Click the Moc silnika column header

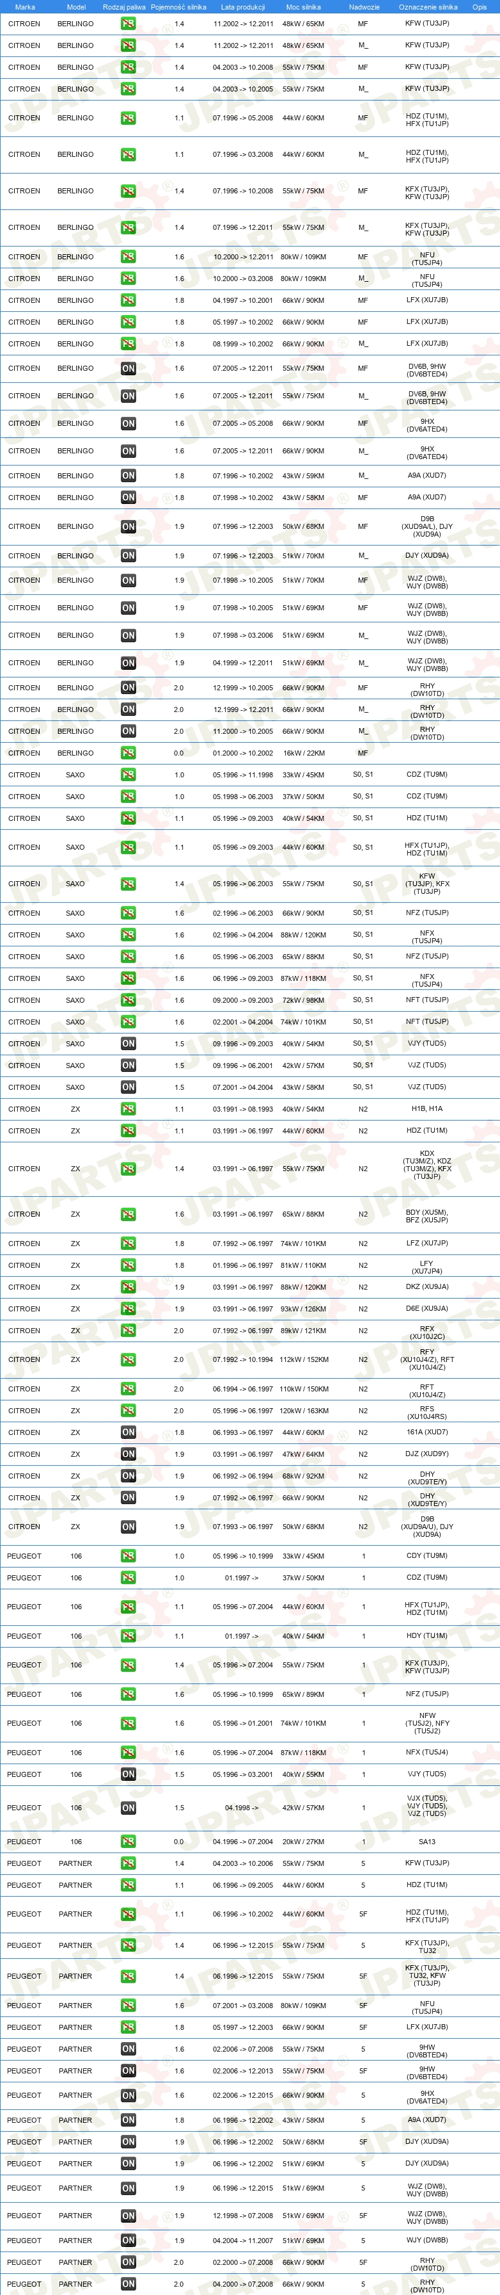pos(303,6)
